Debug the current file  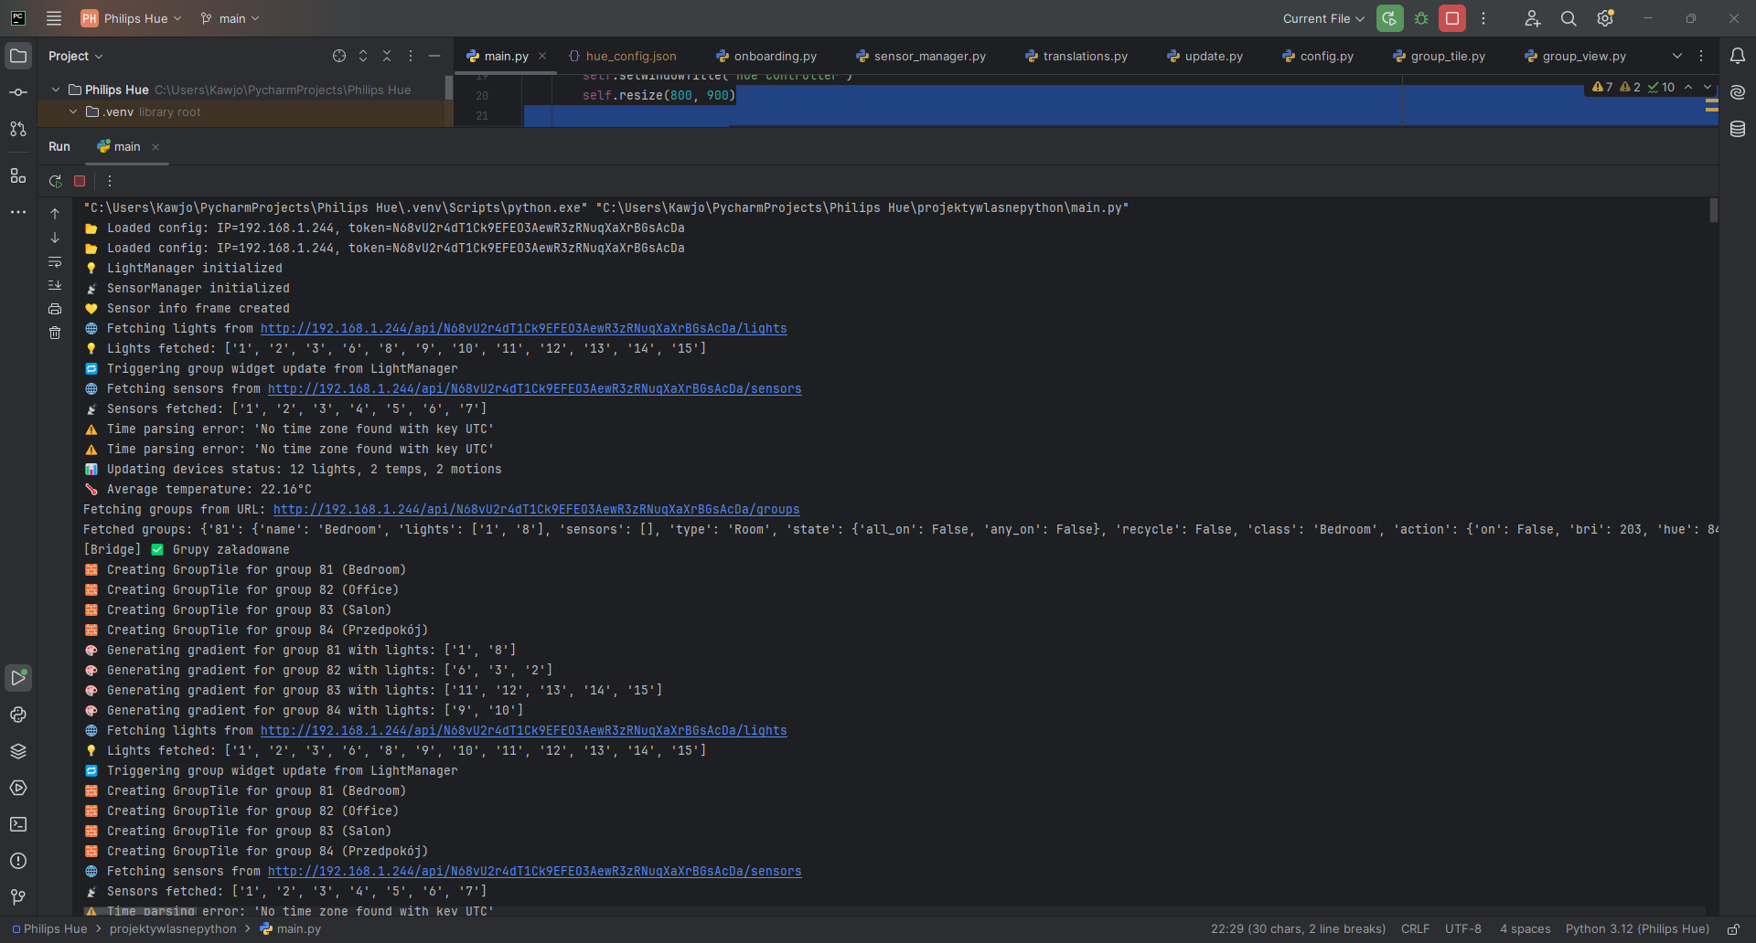click(x=1421, y=18)
